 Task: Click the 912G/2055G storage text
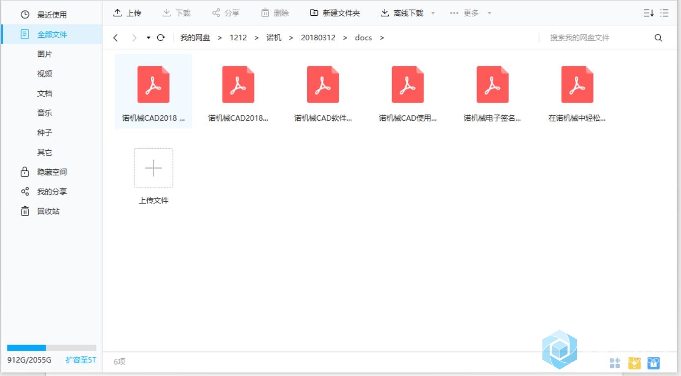click(x=29, y=360)
